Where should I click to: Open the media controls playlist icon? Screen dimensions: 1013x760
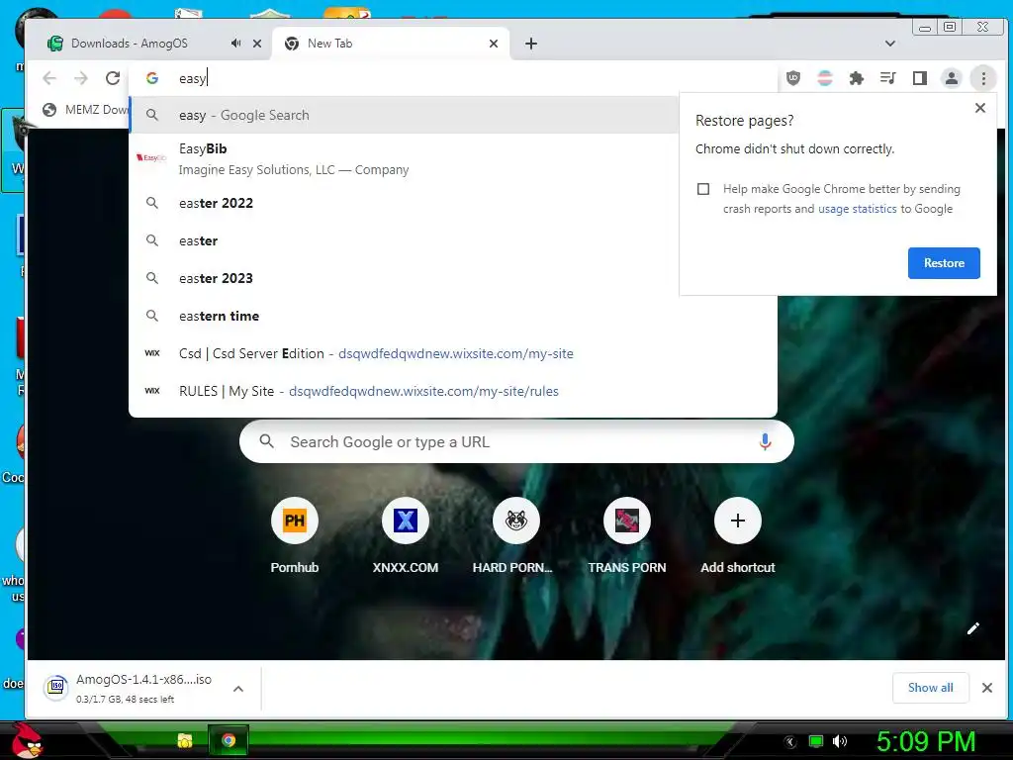(888, 78)
